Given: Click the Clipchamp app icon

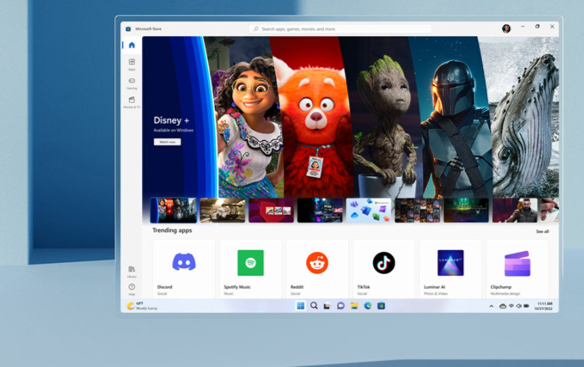Looking at the screenshot, I should point(517,263).
